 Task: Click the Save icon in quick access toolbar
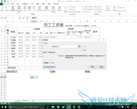pyautogui.click(x=8, y=1)
